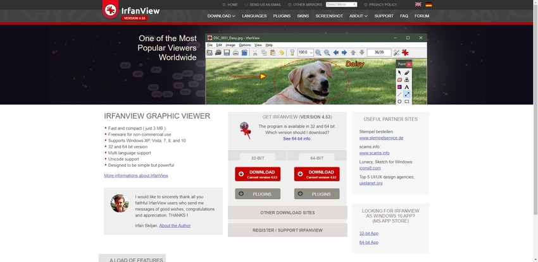Click OTHER DOWNLOAD SITES button
538x262 pixels.
pos(287,213)
